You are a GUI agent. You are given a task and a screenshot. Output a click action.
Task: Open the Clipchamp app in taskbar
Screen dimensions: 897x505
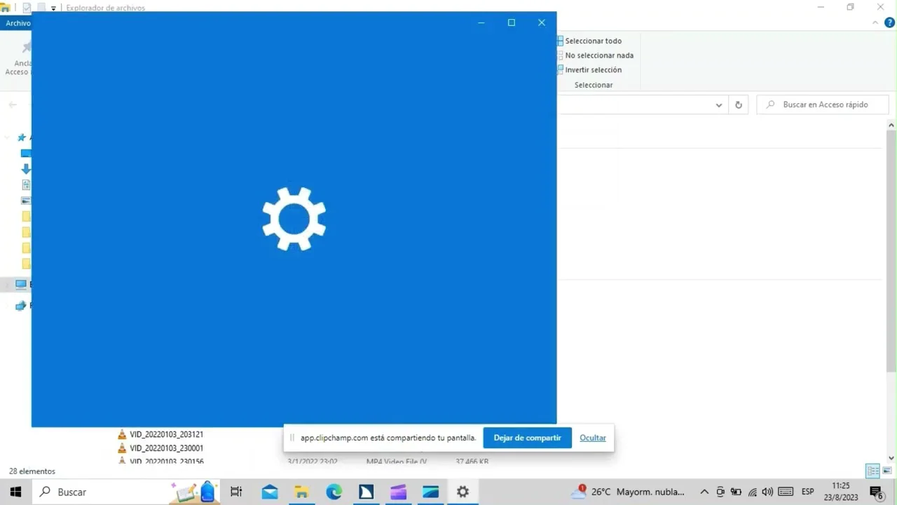pos(398,492)
